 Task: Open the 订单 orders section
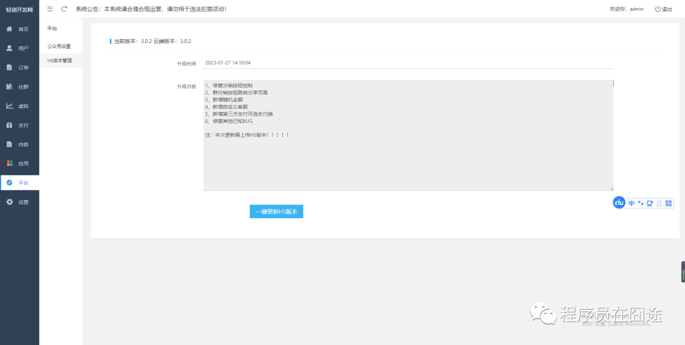[20, 67]
